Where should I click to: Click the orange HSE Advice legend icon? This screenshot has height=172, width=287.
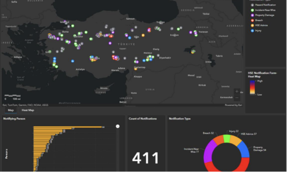(x=252, y=25)
